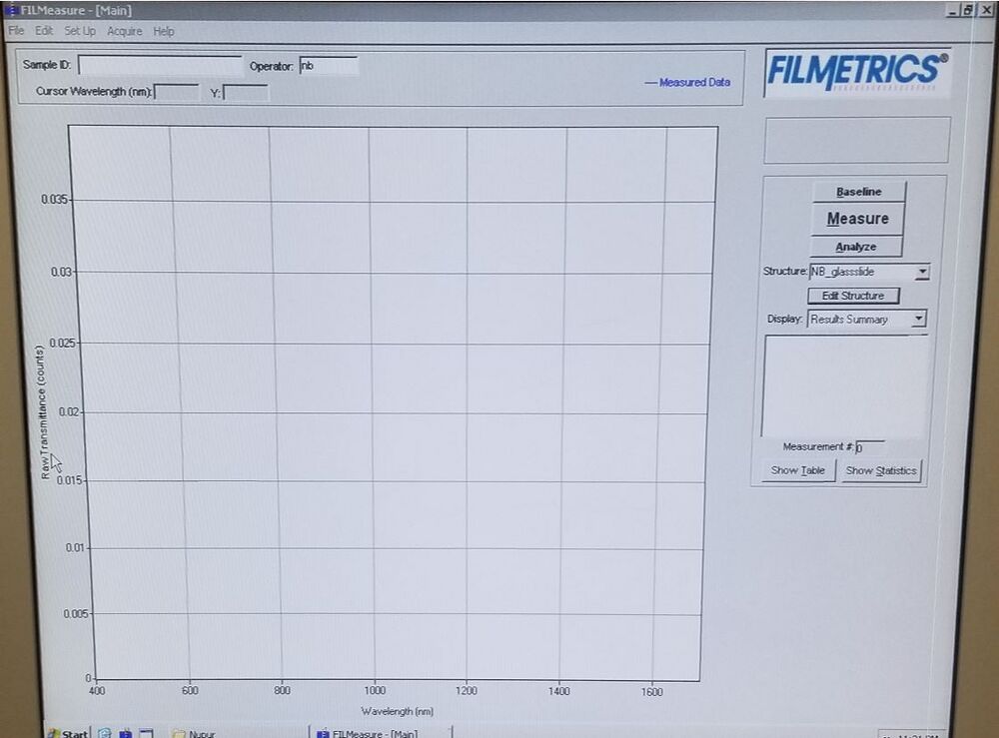Click Show Statistics button
This screenshot has width=999, height=738.
point(881,471)
